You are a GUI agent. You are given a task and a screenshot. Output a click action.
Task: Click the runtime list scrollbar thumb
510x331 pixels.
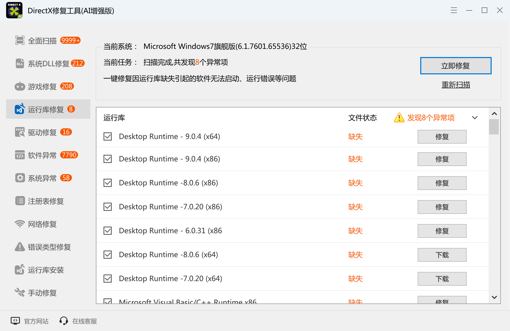point(494,127)
